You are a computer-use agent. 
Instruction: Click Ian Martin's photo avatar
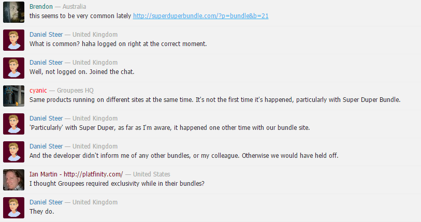13,180
